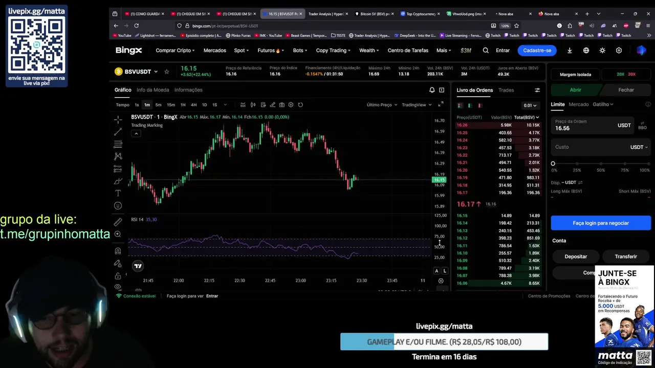Show both bids and asks view
Viewport: 655px width, 368px height.
[x=460, y=105]
